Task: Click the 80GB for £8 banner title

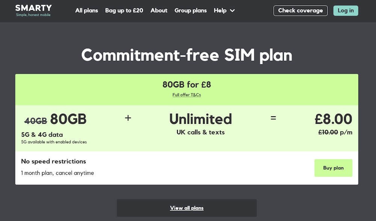Action: (x=186, y=84)
